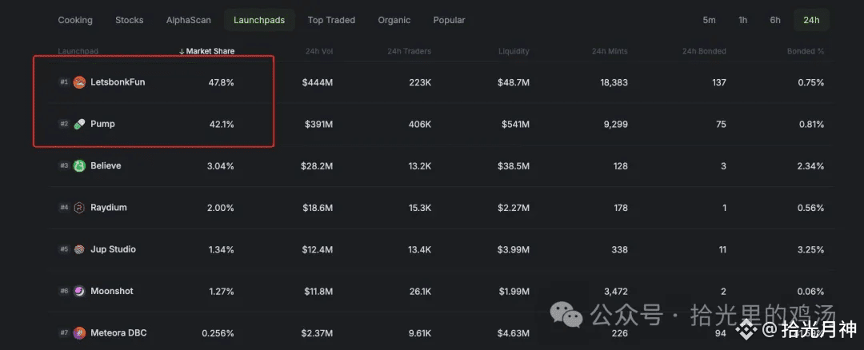Click the Pump pill icon

[79, 124]
